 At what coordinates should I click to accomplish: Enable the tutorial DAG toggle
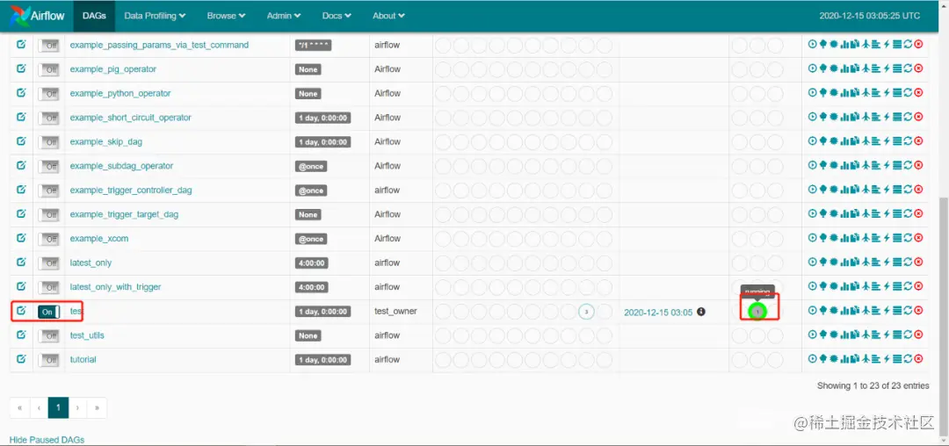(x=48, y=360)
